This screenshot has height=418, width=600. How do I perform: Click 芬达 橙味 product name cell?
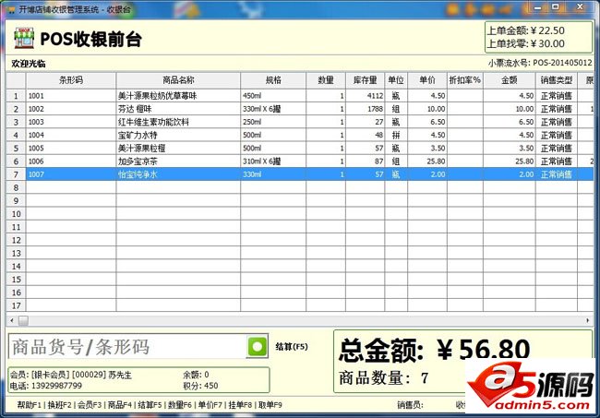[x=178, y=109]
